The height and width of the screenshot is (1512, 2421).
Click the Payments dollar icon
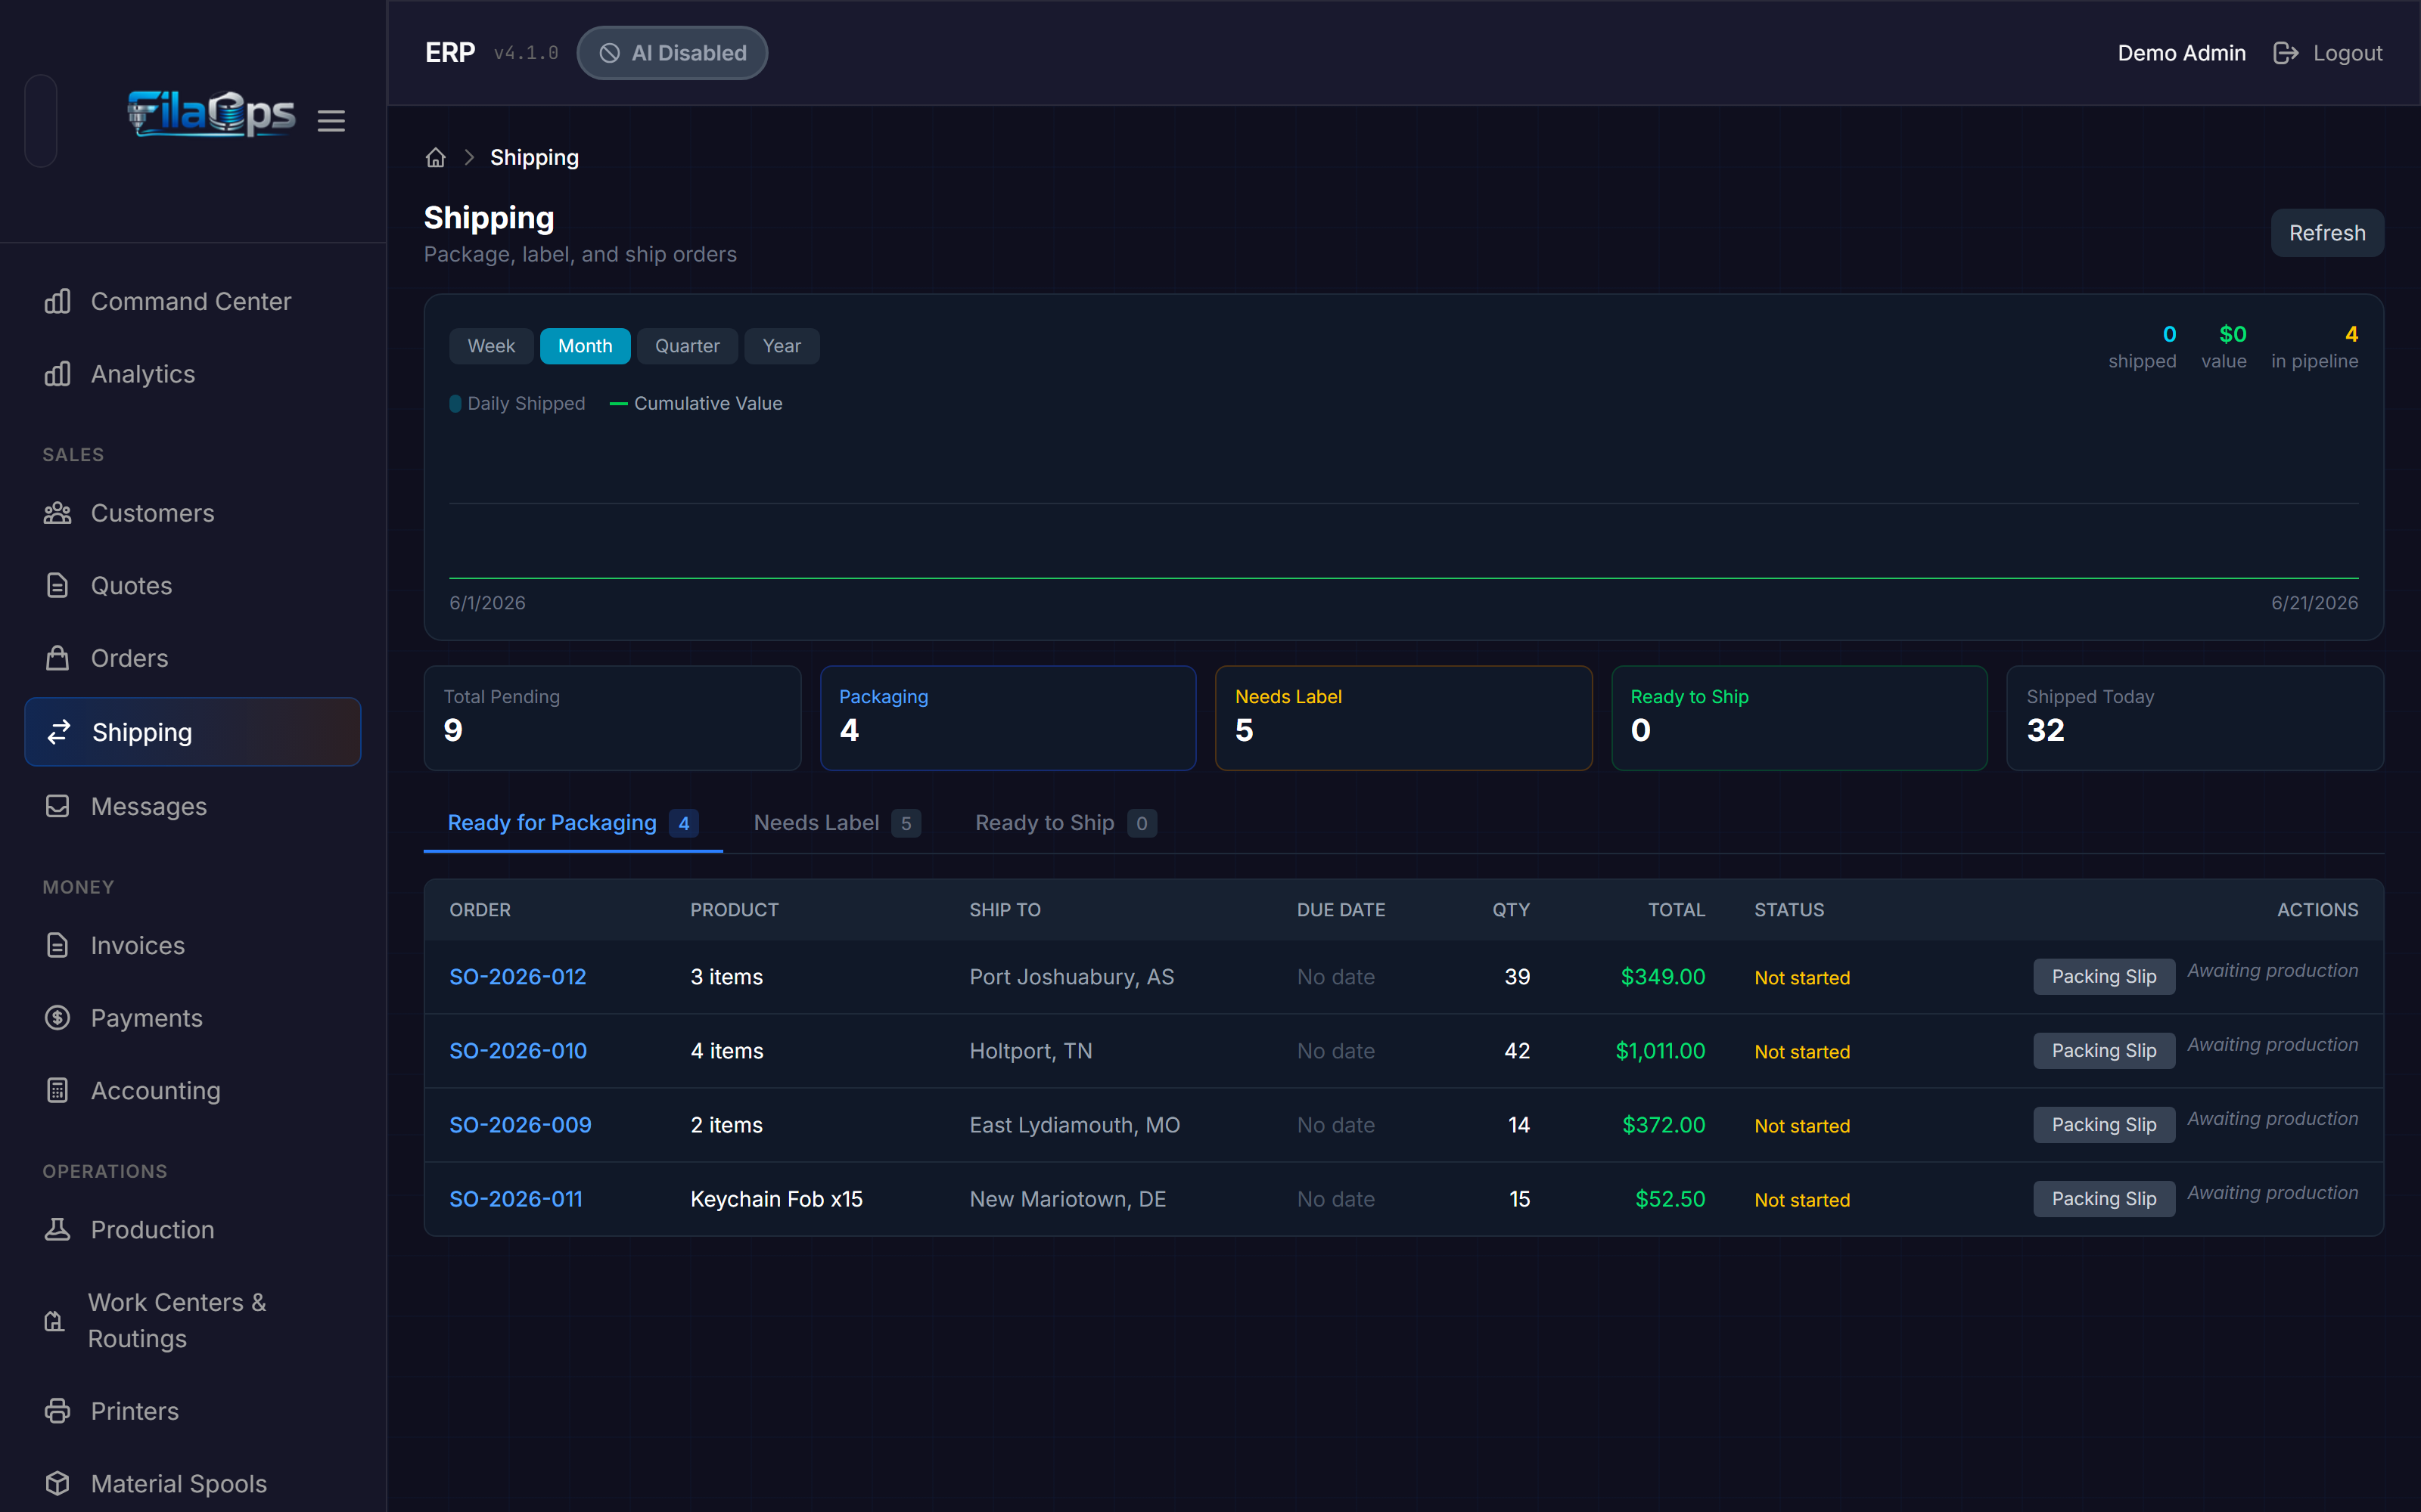pos(58,1018)
